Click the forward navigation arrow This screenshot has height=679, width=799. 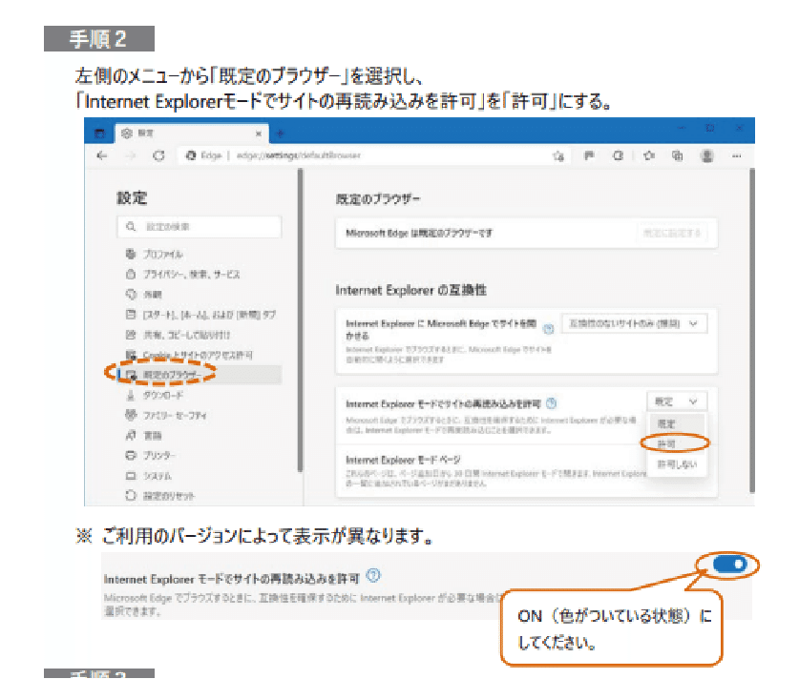click(x=131, y=155)
